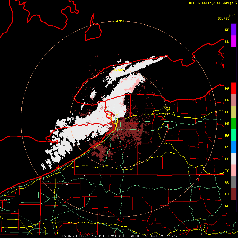Click the HA legend label
Viewport: 238px width, 238px height.
point(227,89)
